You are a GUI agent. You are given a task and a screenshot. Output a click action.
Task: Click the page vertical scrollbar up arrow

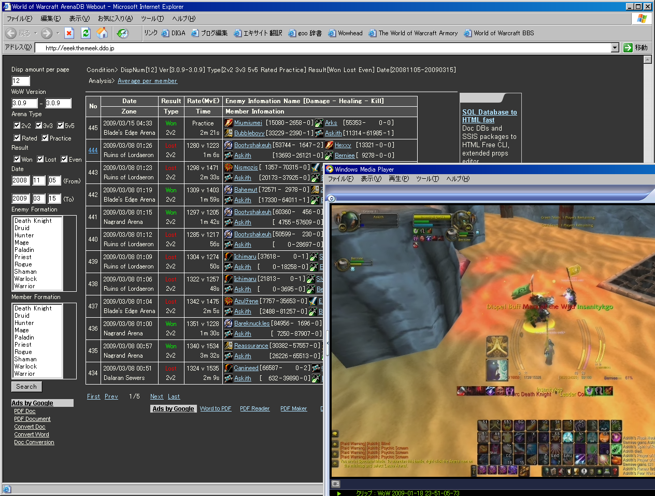[x=647, y=60]
